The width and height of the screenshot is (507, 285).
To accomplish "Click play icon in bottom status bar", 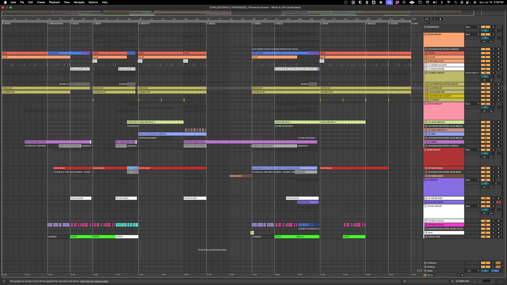I will click(405, 281).
